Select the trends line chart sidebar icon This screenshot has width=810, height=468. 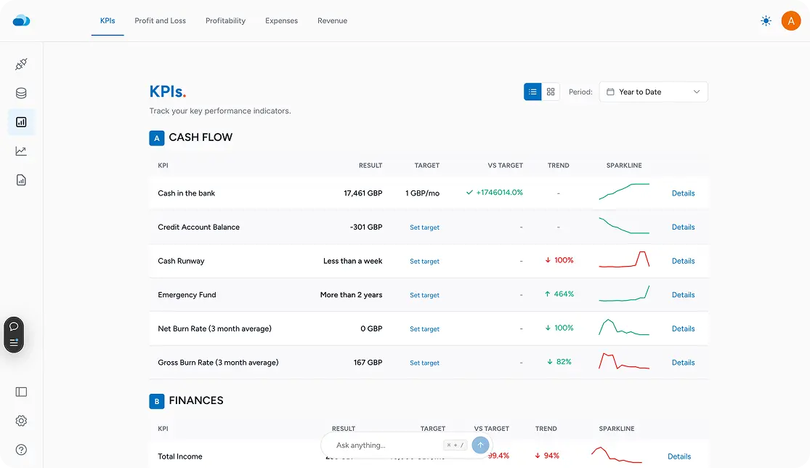pyautogui.click(x=20, y=150)
